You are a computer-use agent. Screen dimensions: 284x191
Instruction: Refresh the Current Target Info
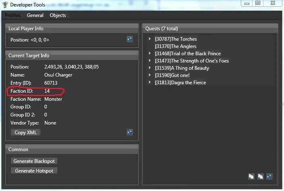(x=129, y=132)
